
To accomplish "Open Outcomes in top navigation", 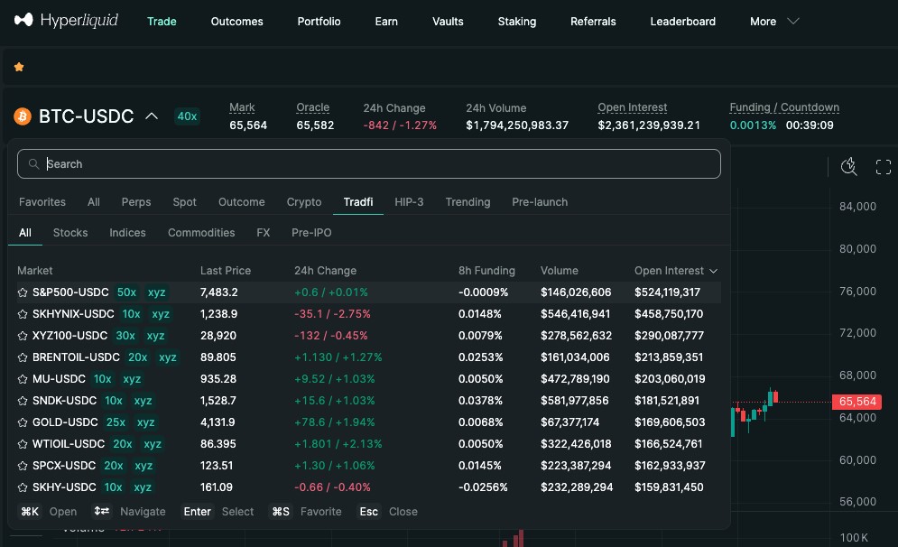I will pos(236,21).
